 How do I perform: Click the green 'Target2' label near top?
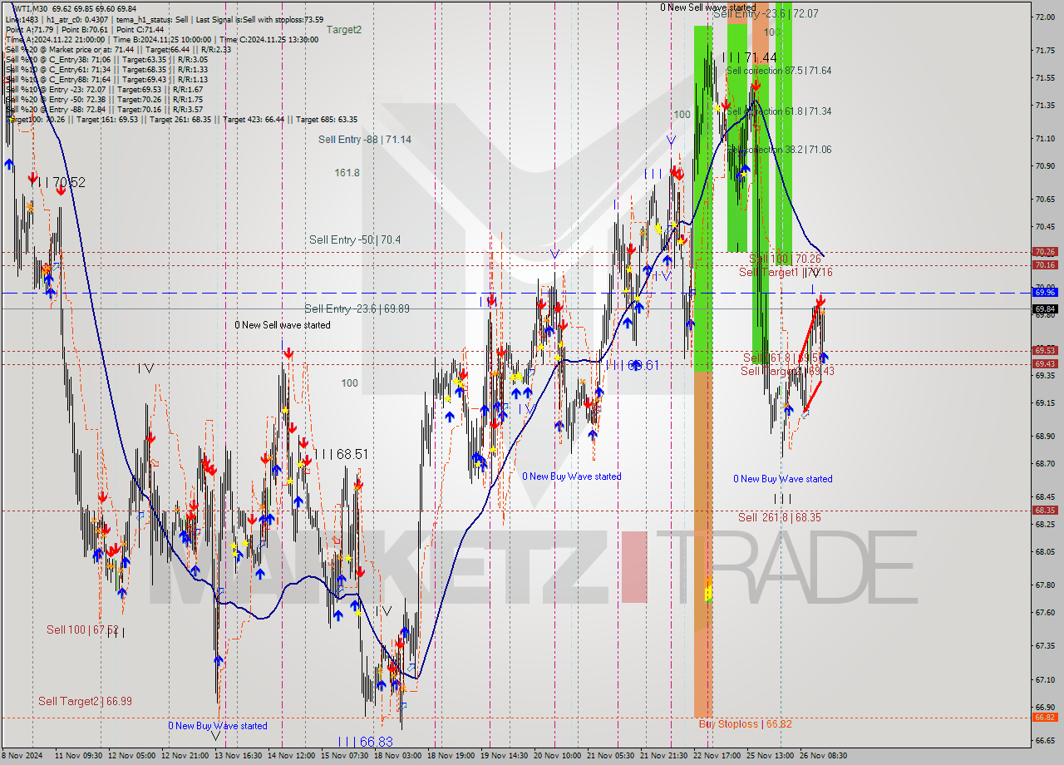(344, 30)
